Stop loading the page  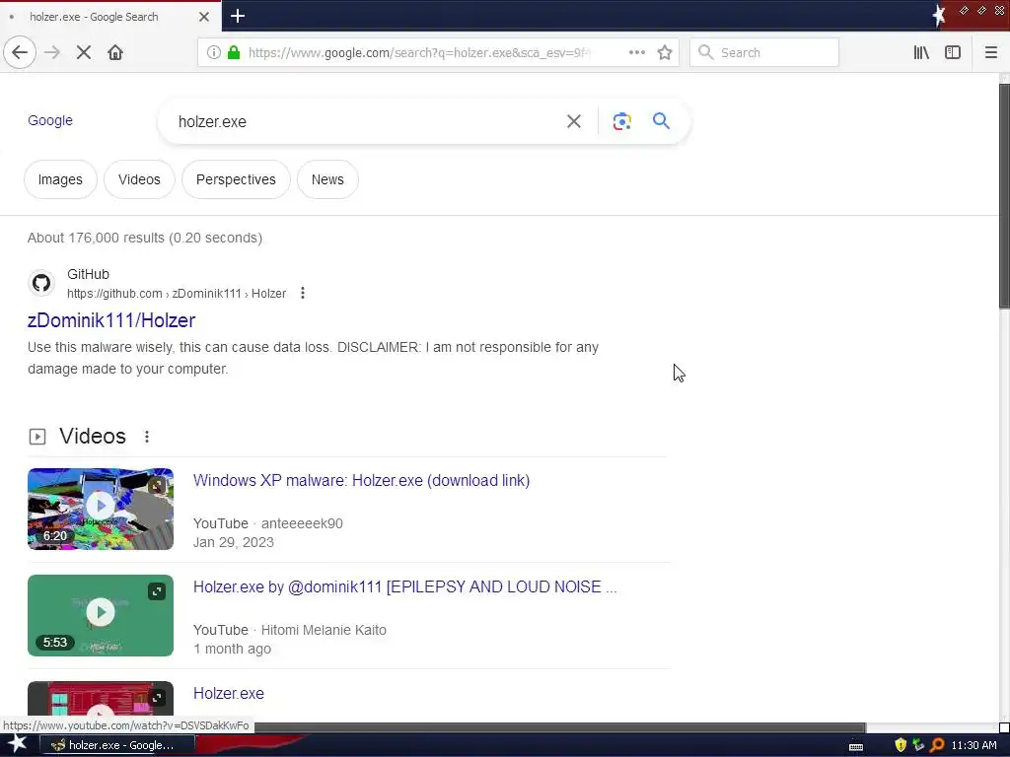coord(84,52)
